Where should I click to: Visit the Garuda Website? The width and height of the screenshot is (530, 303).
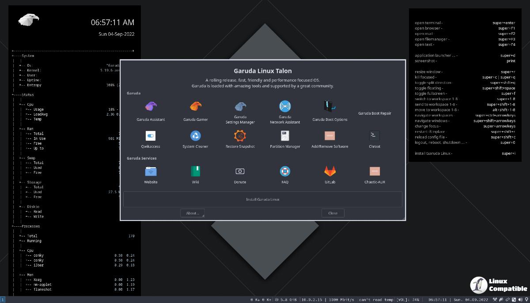pyautogui.click(x=150, y=173)
